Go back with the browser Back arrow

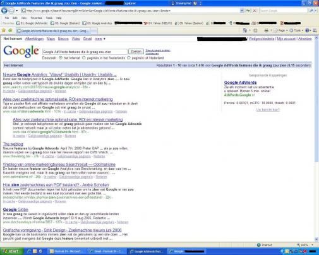[4, 10]
